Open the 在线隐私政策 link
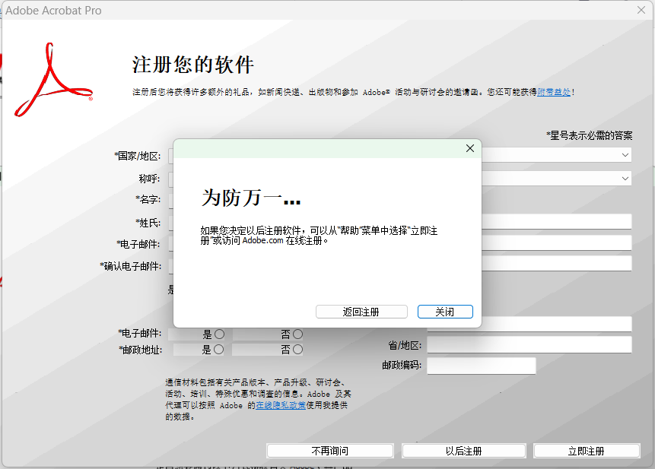 [281, 405]
